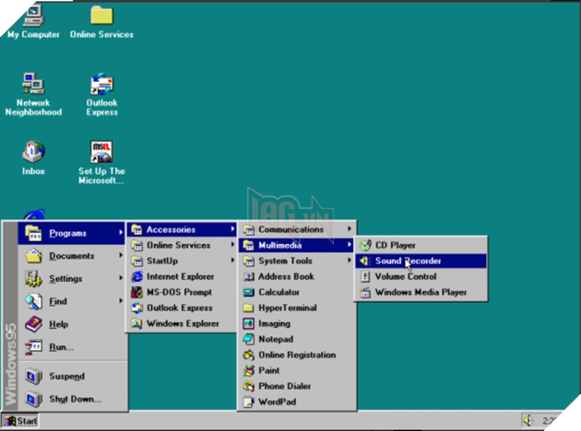Screen dimensions: 581x431
Task: Open Documents in the Start menu
Action: click(x=71, y=256)
